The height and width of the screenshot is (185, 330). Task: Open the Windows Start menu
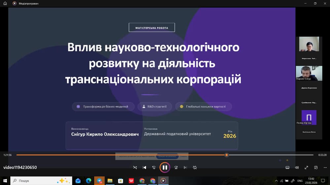click(x=5, y=181)
